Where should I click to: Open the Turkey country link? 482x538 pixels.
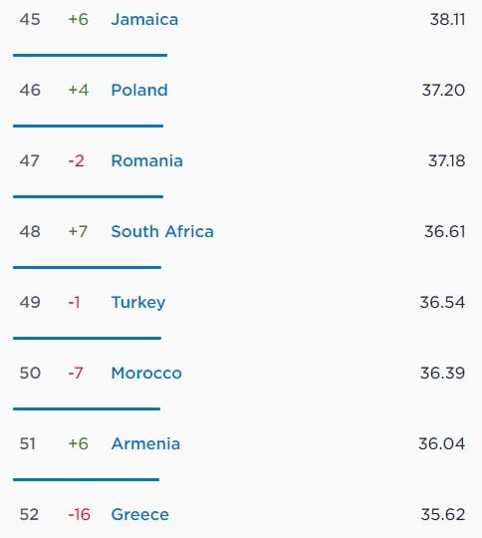(x=138, y=303)
